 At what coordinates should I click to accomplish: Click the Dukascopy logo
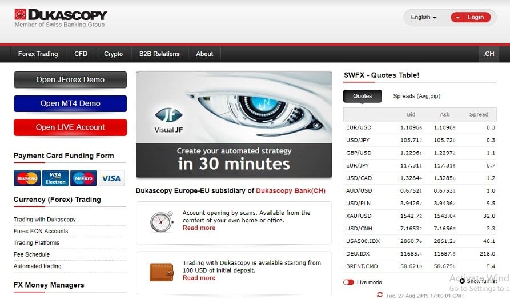pyautogui.click(x=61, y=15)
